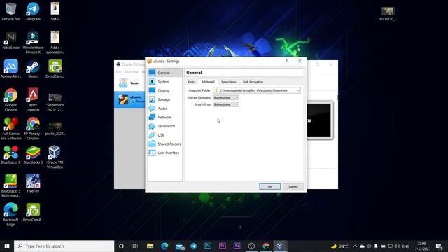Image resolution: width=448 pixels, height=252 pixels.
Task: Open VirtualBox from the taskbar
Action: click(280, 246)
